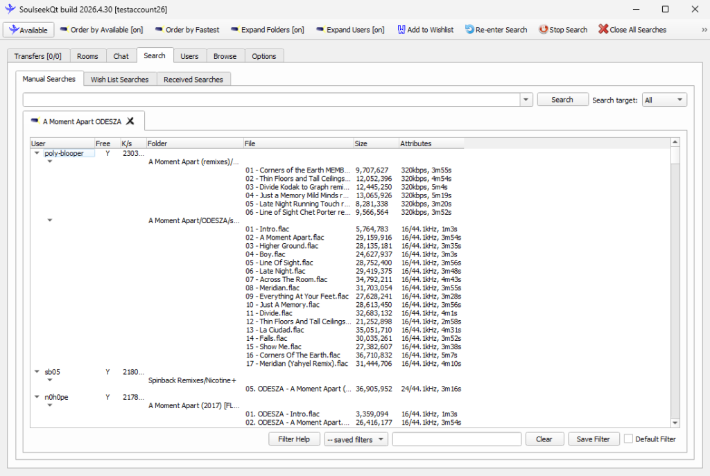Open the Browse tab

(225, 56)
